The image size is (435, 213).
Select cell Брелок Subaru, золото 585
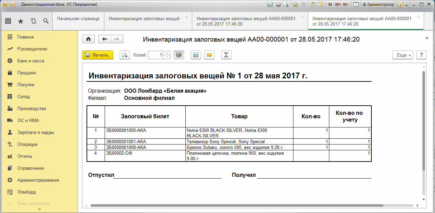point(239,147)
